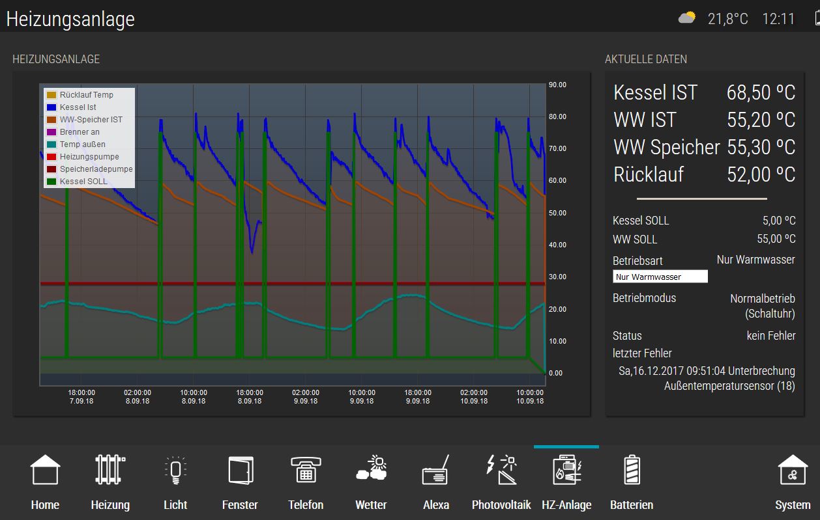Click the WW Speicher value 55,30 °C
The height and width of the screenshot is (520, 820).
tap(761, 148)
